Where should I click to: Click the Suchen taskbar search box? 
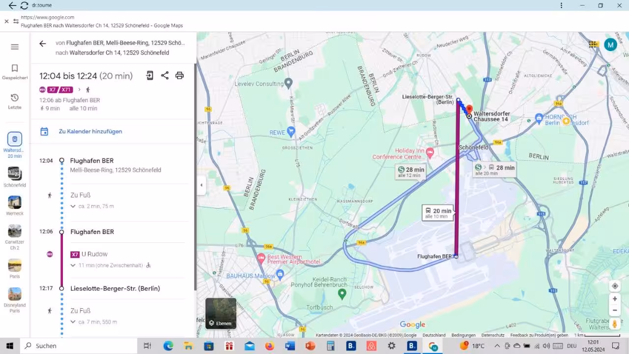[79, 346]
